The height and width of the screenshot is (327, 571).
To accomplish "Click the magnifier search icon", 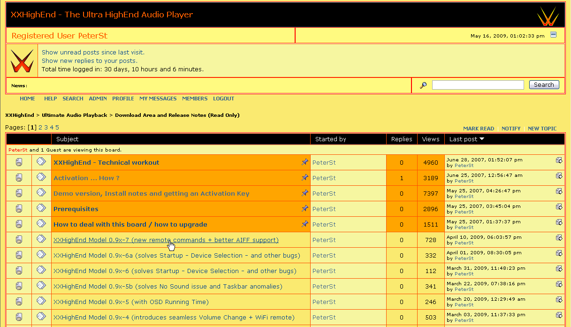I will 423,85.
